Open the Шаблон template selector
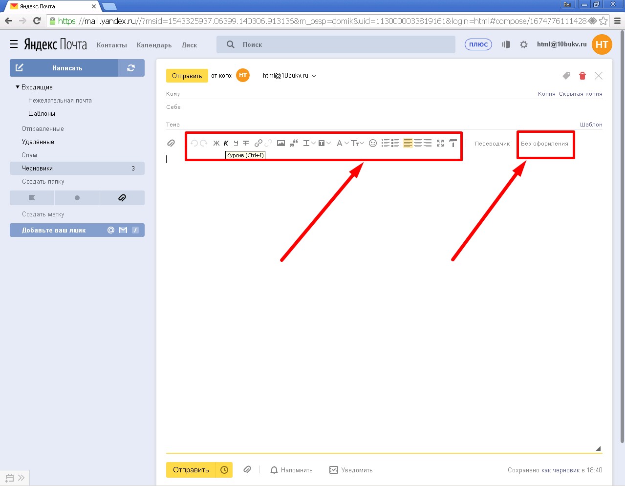625x486 pixels. (x=591, y=125)
